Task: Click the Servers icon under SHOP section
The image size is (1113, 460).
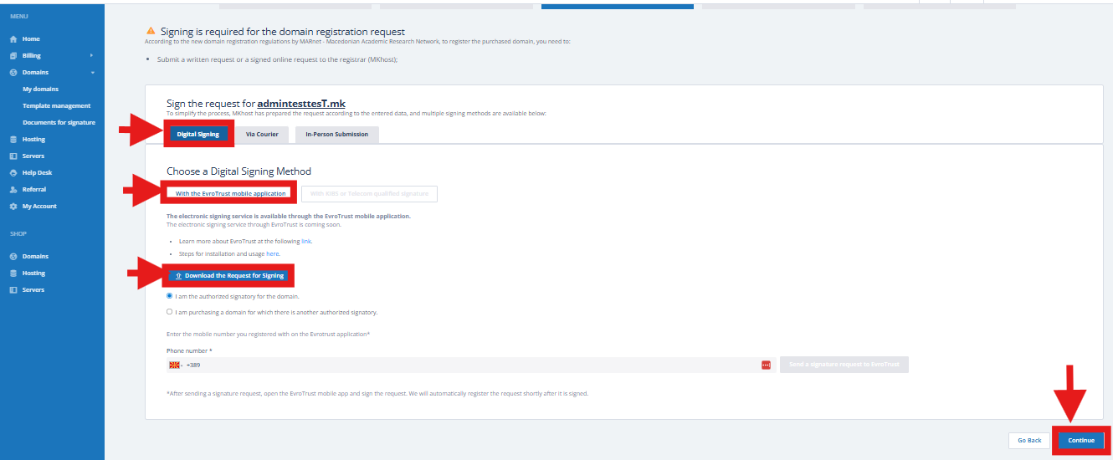Action: [13, 290]
